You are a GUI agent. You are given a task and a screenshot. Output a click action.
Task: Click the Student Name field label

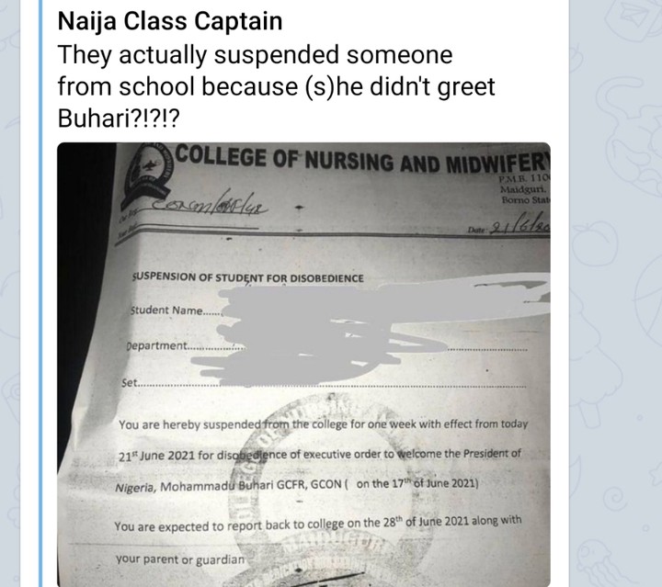click(171, 310)
